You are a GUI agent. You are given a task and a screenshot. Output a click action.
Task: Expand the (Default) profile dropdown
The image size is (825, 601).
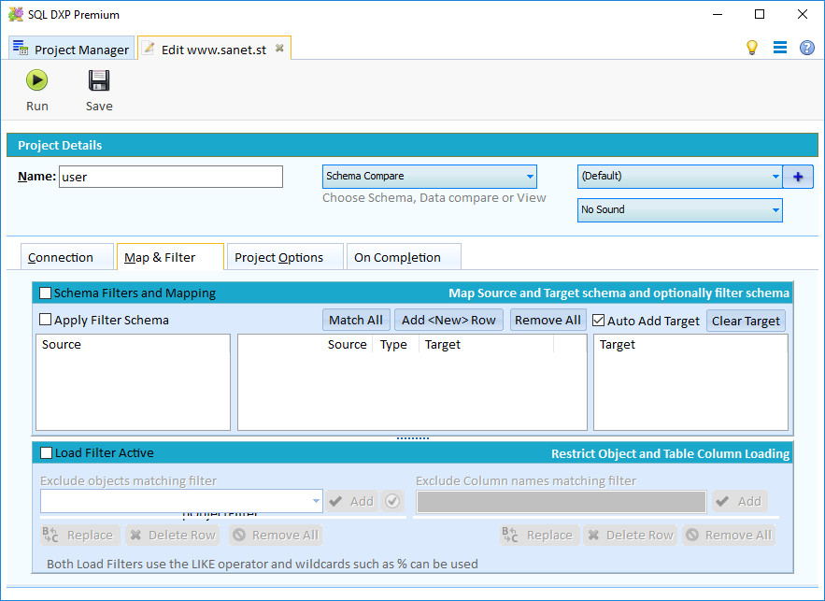(x=775, y=176)
